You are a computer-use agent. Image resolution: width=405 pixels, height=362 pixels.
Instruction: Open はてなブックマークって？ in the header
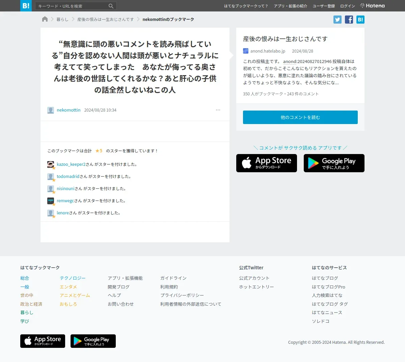pyautogui.click(x=246, y=6)
